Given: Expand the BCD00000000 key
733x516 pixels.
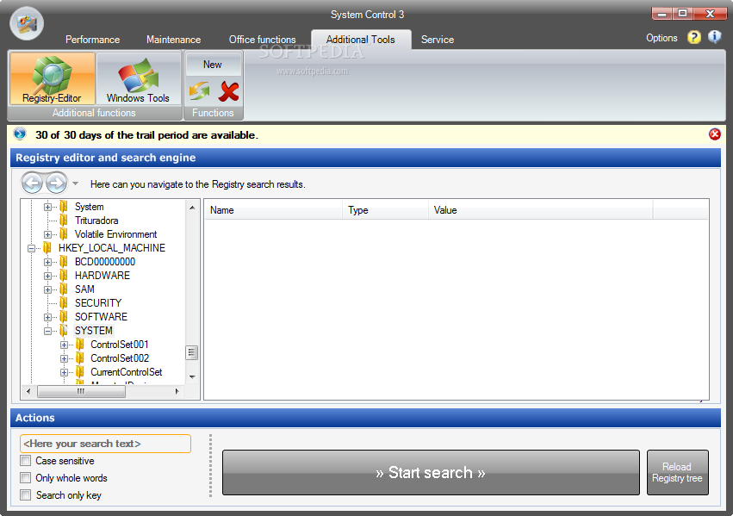Looking at the screenshot, I should pyautogui.click(x=47, y=262).
